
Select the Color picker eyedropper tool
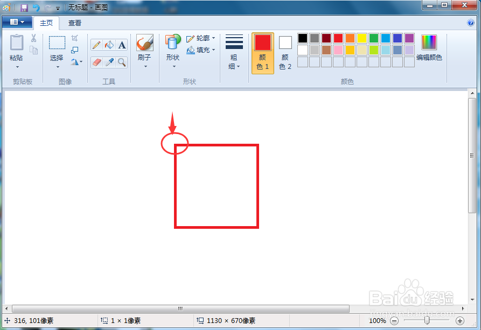(109, 62)
